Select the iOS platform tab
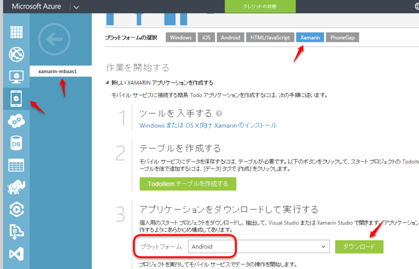Viewport: 419px width, 269px height. [206, 37]
